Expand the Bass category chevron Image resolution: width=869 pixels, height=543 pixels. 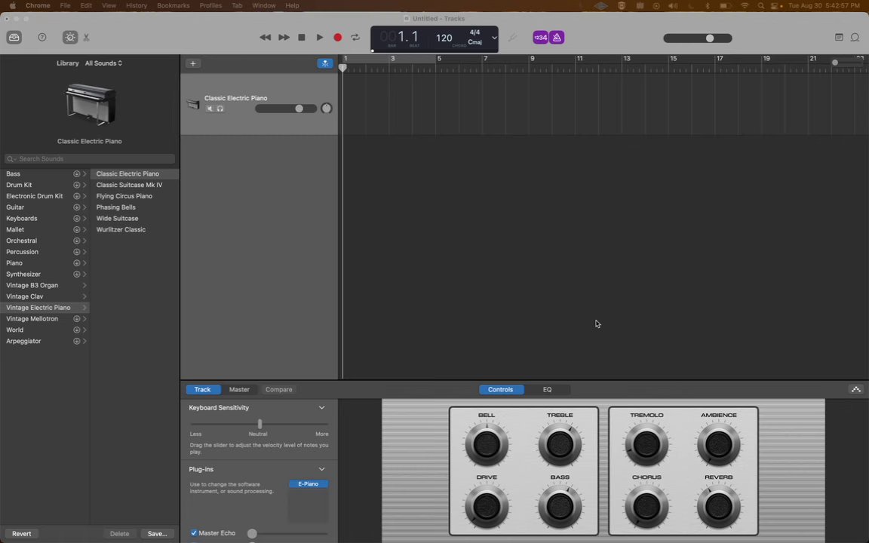(x=84, y=174)
